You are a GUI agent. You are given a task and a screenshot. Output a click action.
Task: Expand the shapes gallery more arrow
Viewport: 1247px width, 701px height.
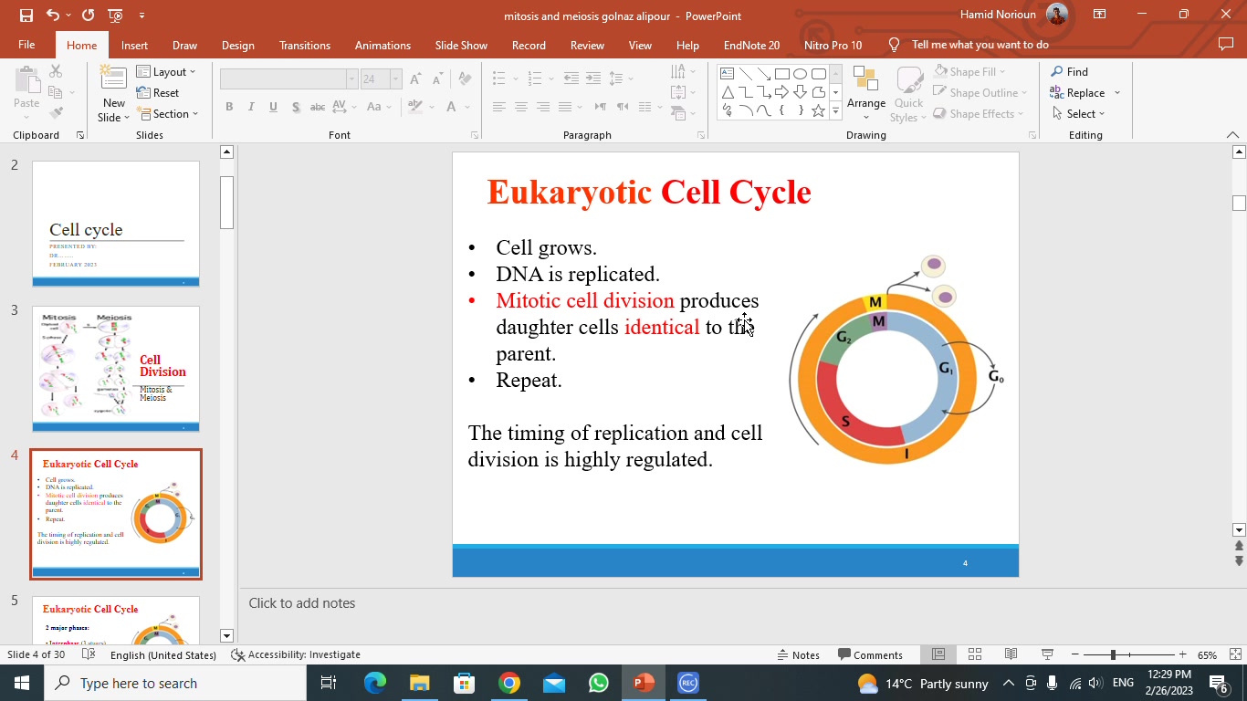(835, 111)
